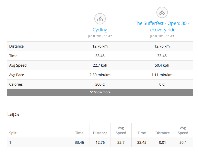
Task: Click the last Avg Speed column header in Laps
Action: click(183, 130)
